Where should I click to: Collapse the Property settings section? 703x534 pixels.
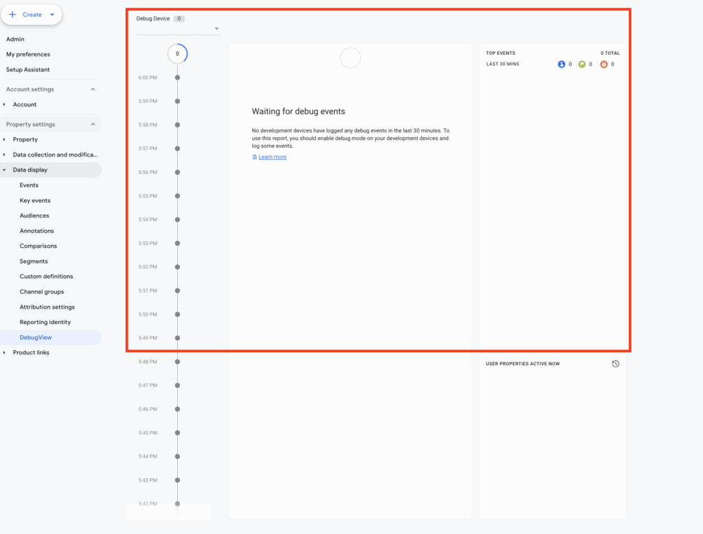pyautogui.click(x=93, y=124)
